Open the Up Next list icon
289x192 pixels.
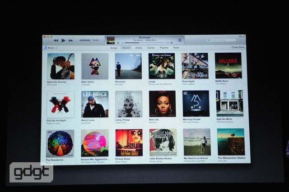180,40
